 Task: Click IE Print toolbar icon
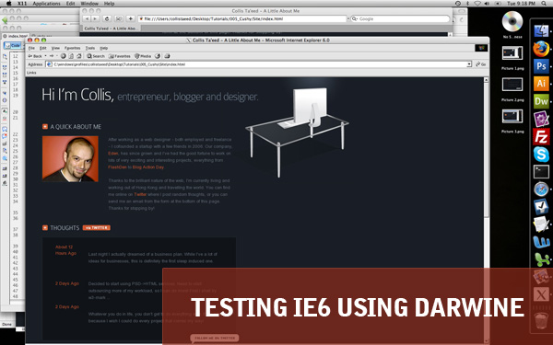click(x=167, y=56)
